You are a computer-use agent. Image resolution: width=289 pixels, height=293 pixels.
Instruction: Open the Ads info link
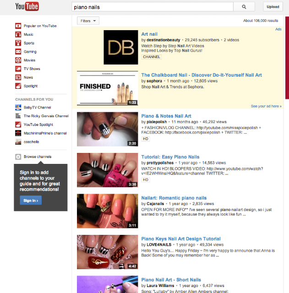tap(278, 29)
